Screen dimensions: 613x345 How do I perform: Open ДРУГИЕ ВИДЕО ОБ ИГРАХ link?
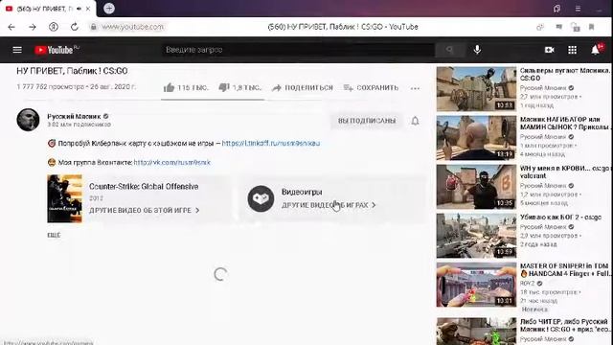(x=329, y=205)
